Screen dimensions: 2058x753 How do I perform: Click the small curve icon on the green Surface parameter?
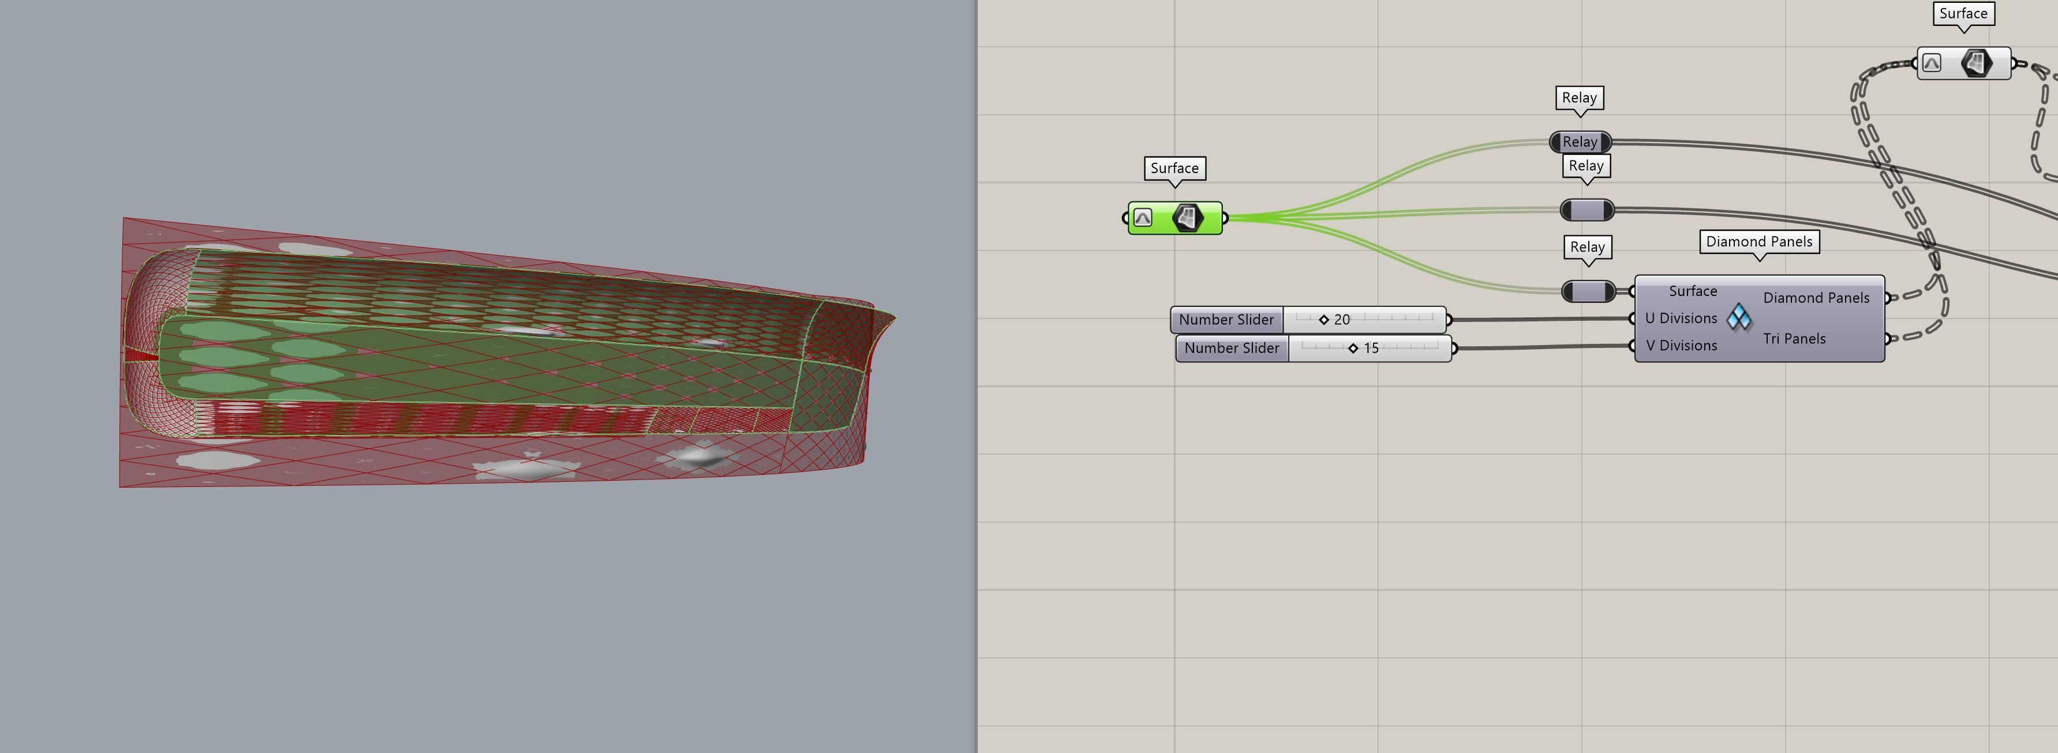[x=1143, y=218]
